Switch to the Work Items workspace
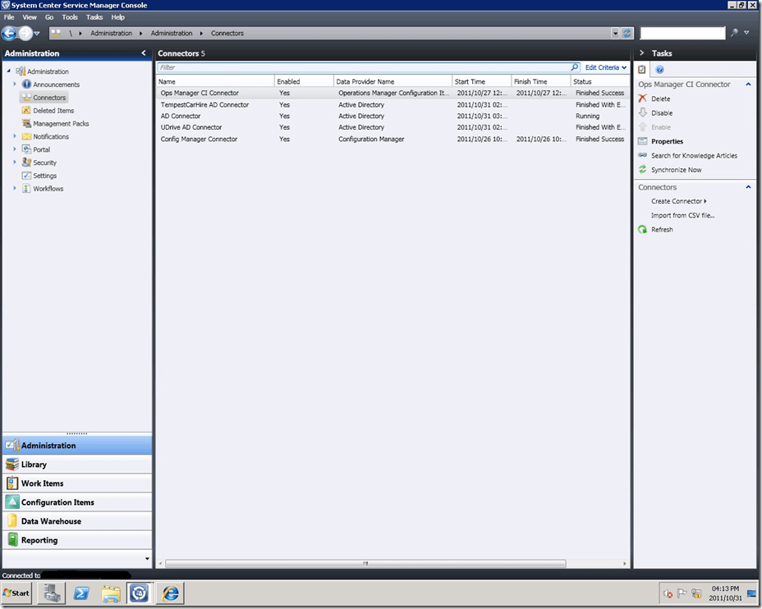Image resolution: width=762 pixels, height=609 pixels. point(42,483)
